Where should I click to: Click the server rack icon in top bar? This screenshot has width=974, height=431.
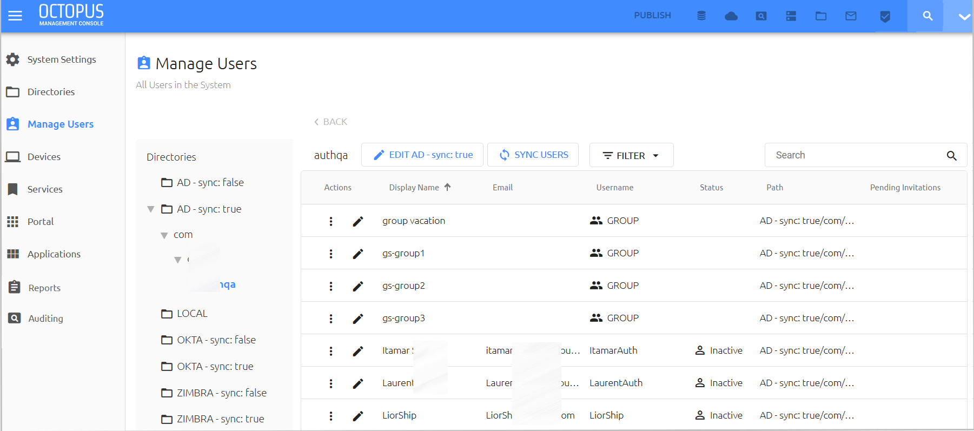pyautogui.click(x=791, y=16)
